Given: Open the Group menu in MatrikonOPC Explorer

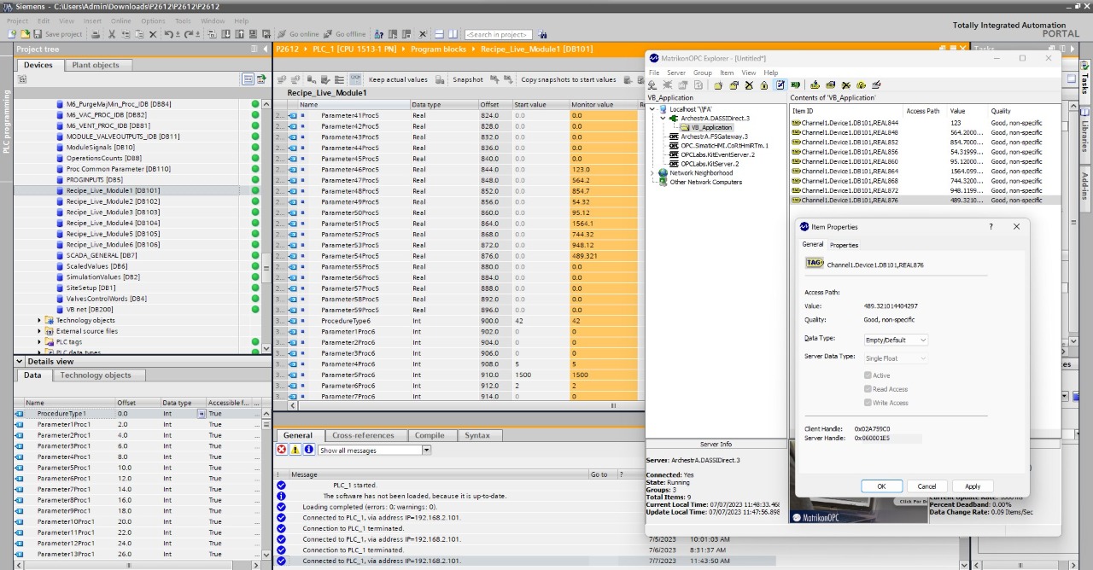Looking at the screenshot, I should click(703, 73).
